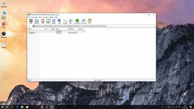Sort list by the Type column header
Screen dimensions: 194x109
(x=58, y=29)
